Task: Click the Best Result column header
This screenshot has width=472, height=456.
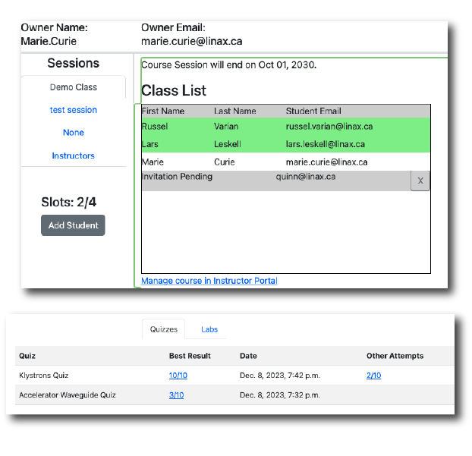Action: pos(190,356)
